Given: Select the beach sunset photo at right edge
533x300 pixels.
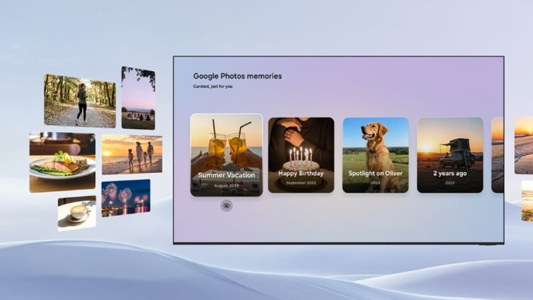Looking at the screenshot, I should pos(524,146).
